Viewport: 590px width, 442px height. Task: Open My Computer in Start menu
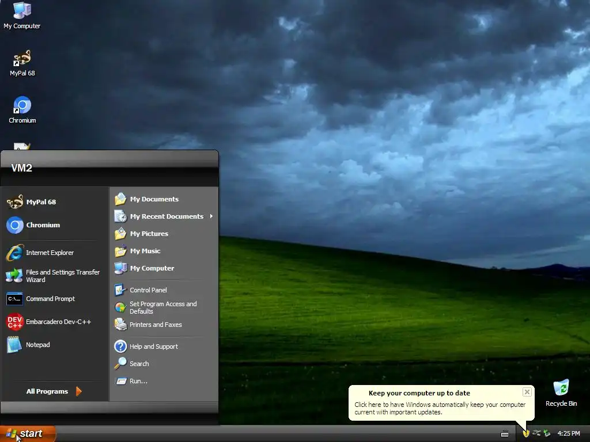tap(164, 268)
